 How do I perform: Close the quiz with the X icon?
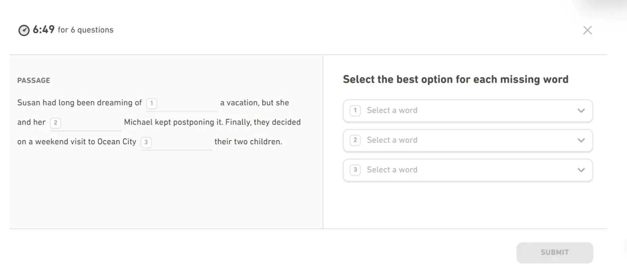point(587,30)
